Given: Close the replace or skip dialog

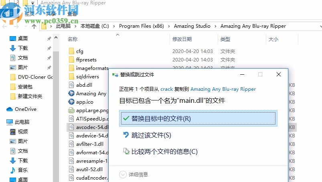Looking at the screenshot, I should (279, 74).
